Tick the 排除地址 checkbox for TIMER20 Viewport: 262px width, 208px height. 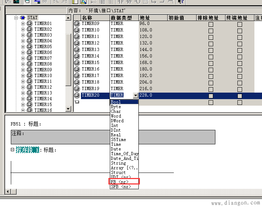pos(211,96)
